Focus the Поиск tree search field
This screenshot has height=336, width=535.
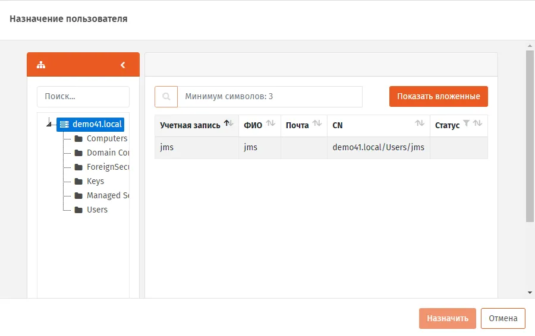(x=83, y=96)
